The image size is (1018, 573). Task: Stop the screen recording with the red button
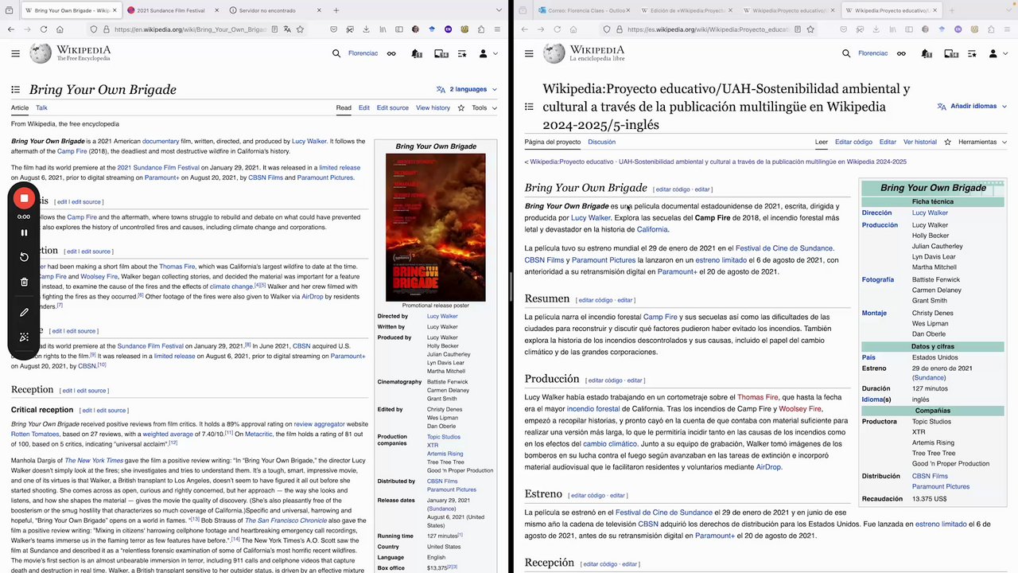(24, 198)
